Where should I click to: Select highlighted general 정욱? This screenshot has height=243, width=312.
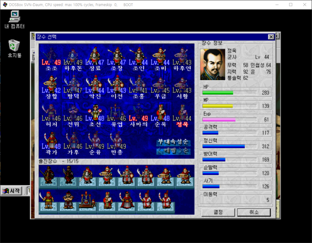point(182,115)
